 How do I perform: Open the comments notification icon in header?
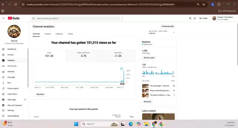coord(190,18)
